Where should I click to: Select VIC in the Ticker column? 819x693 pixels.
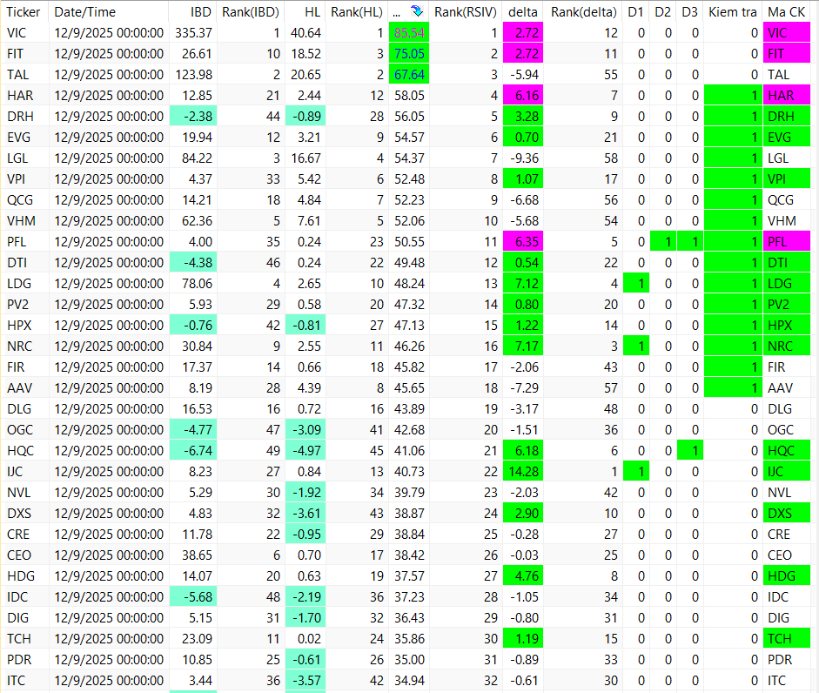click(17, 33)
